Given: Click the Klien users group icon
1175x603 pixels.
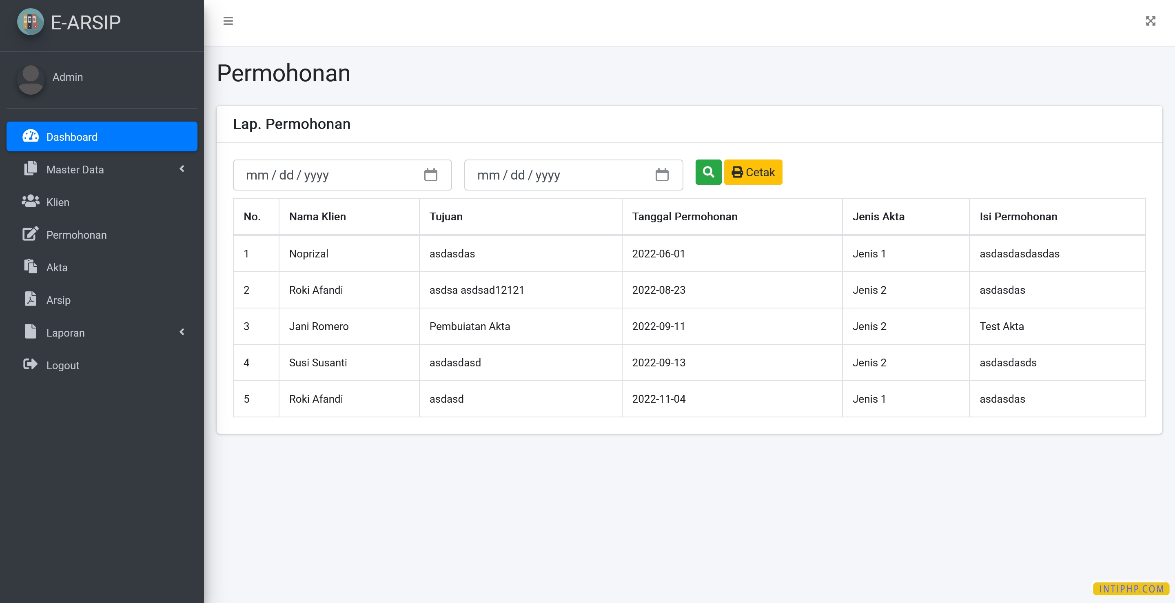Looking at the screenshot, I should [x=31, y=202].
